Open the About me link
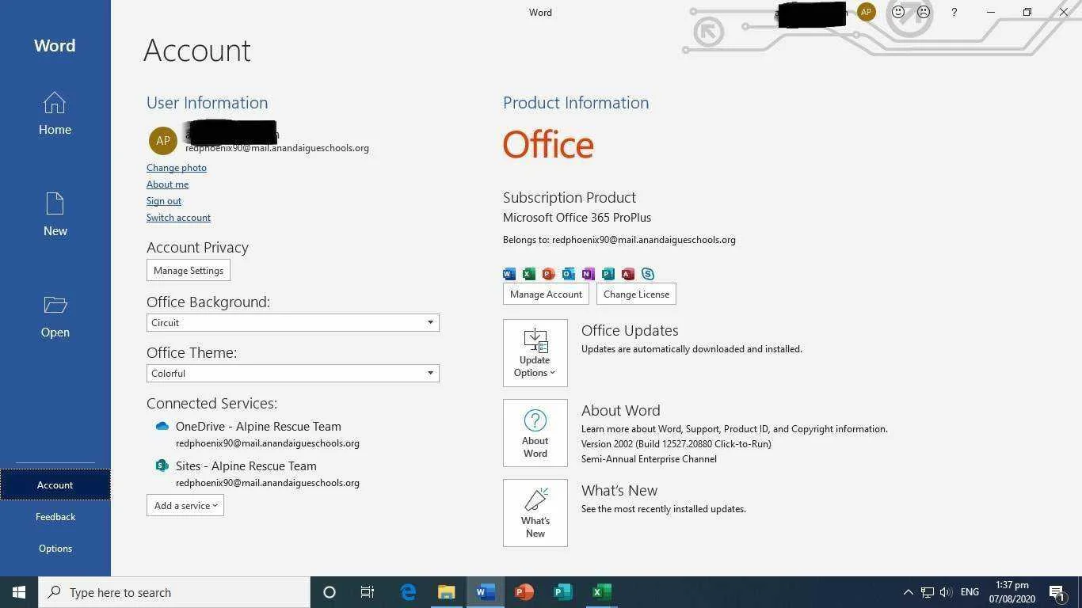Viewport: 1082px width, 608px height. (x=167, y=184)
